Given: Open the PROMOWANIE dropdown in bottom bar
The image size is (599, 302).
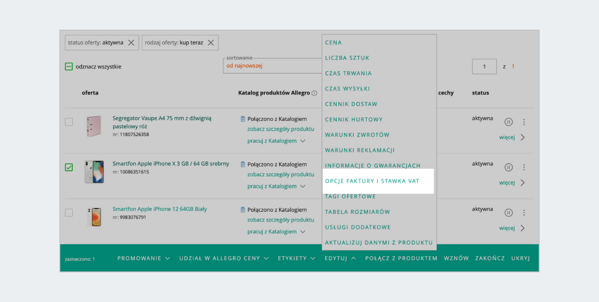Looking at the screenshot, I should (x=144, y=258).
